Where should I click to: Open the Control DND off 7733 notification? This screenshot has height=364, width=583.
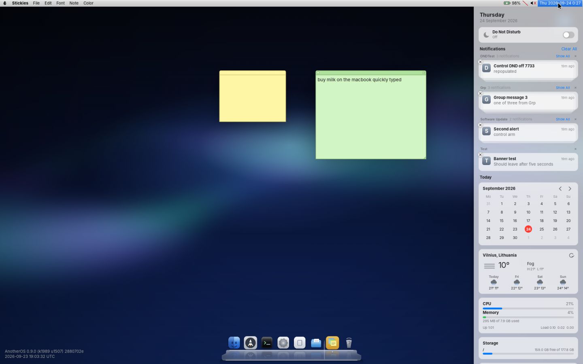528,69
